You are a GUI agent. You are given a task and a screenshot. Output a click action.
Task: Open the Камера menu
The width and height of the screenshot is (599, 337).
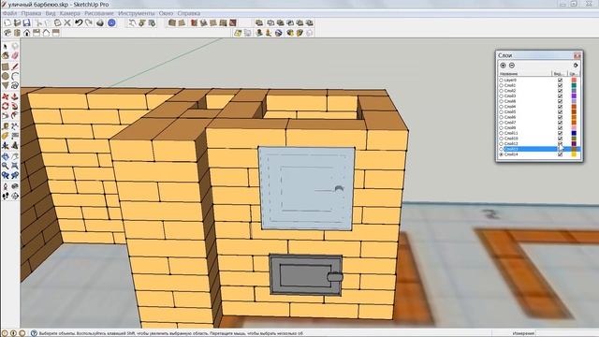70,13
